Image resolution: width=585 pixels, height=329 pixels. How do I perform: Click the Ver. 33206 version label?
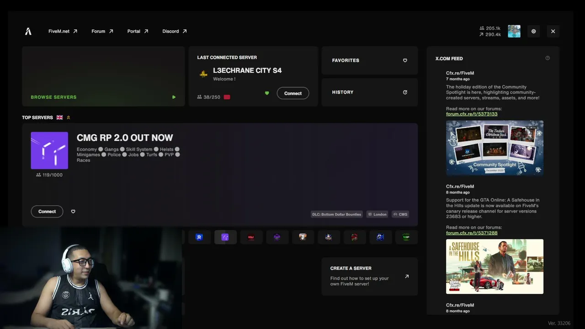tap(559, 323)
